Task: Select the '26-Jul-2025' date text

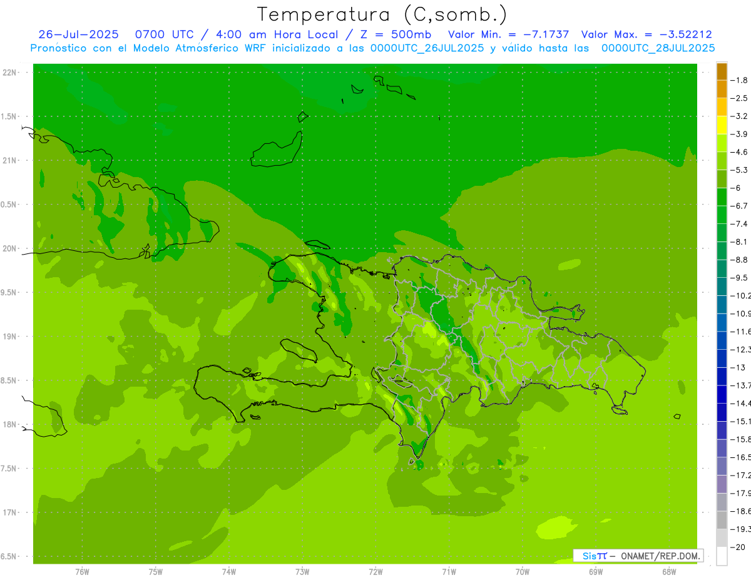Action: (x=78, y=34)
